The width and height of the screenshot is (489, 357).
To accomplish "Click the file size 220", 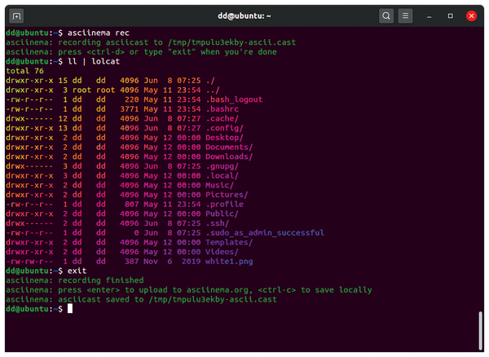I will [131, 99].
